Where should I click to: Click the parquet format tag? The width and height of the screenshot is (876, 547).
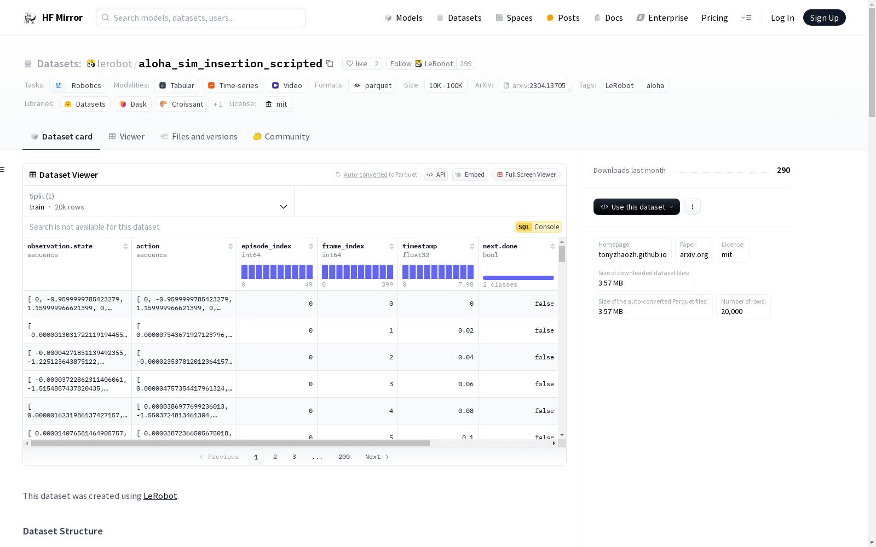click(372, 85)
